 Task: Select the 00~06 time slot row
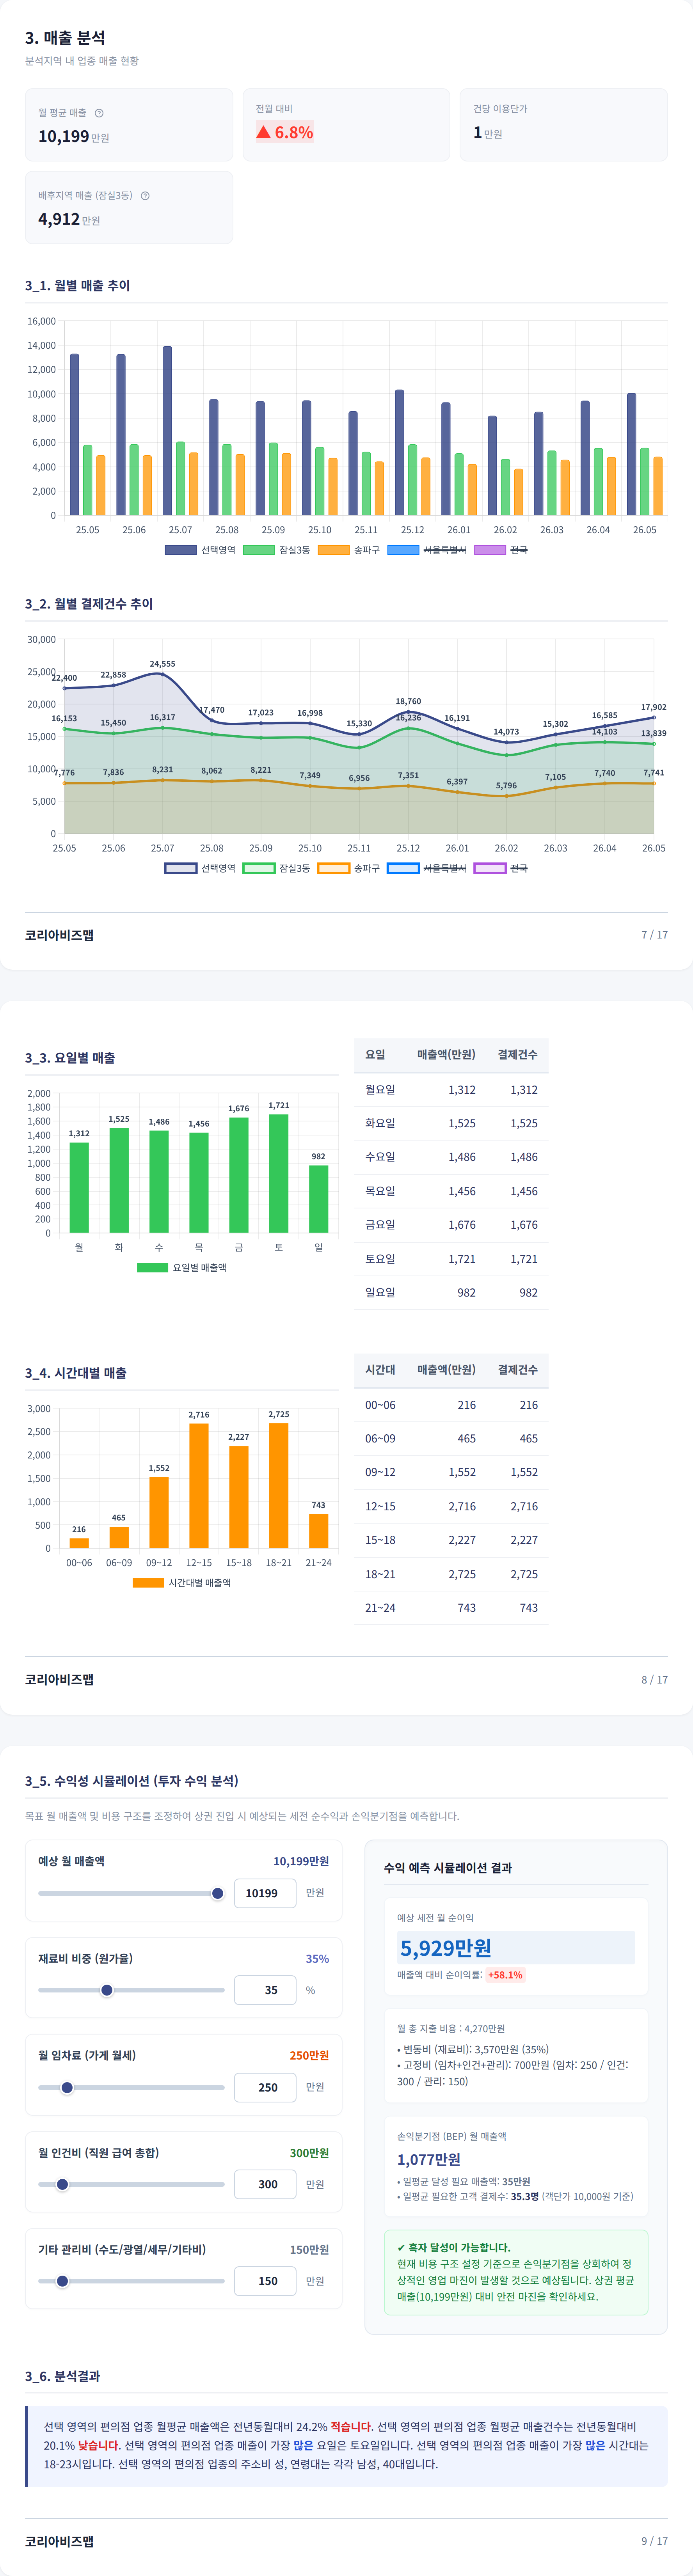coord(451,1405)
